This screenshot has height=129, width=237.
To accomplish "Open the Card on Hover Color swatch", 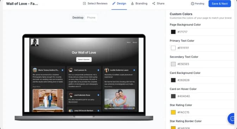I will click(x=173, y=96).
